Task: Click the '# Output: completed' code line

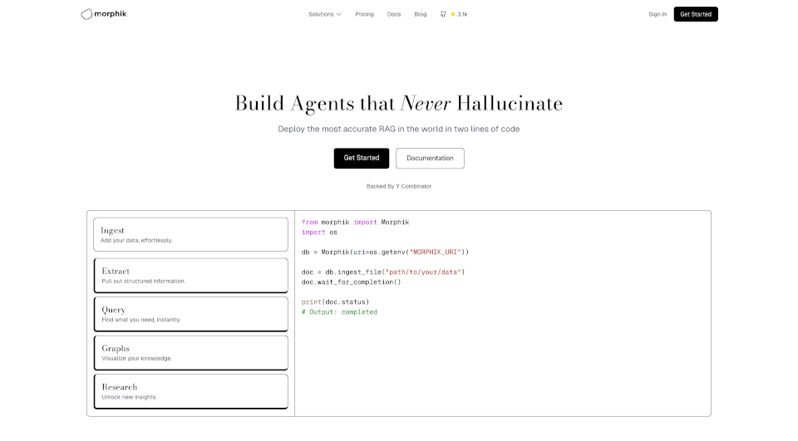Action: click(x=339, y=311)
